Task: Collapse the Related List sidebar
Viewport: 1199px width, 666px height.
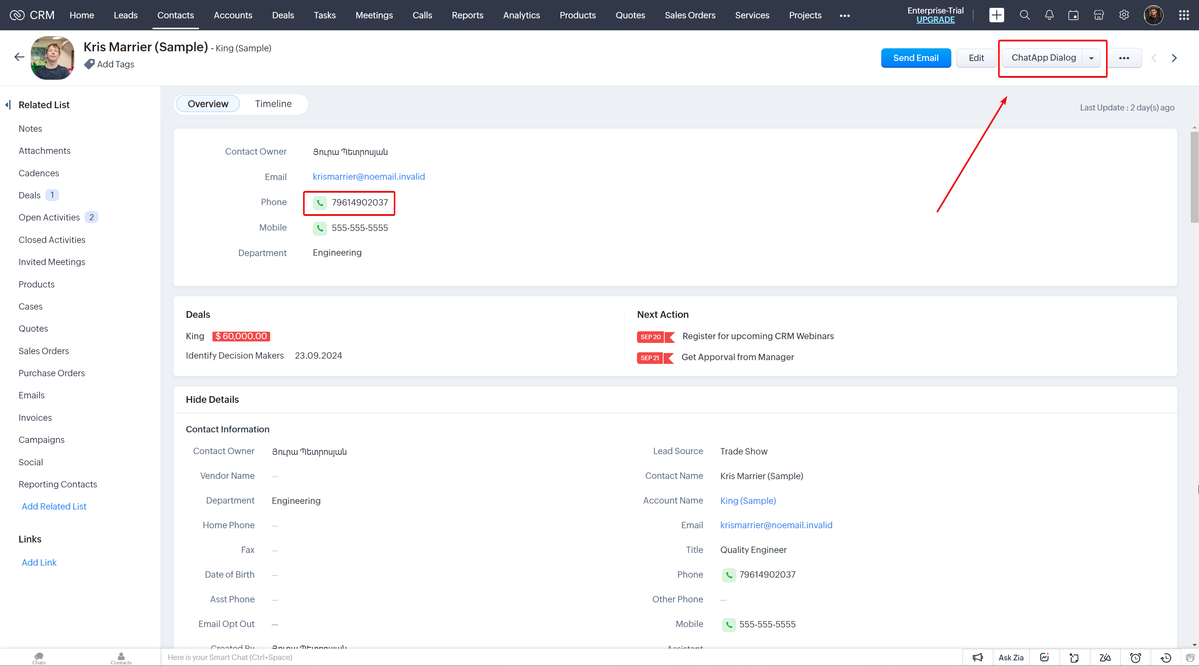Action: coord(8,105)
